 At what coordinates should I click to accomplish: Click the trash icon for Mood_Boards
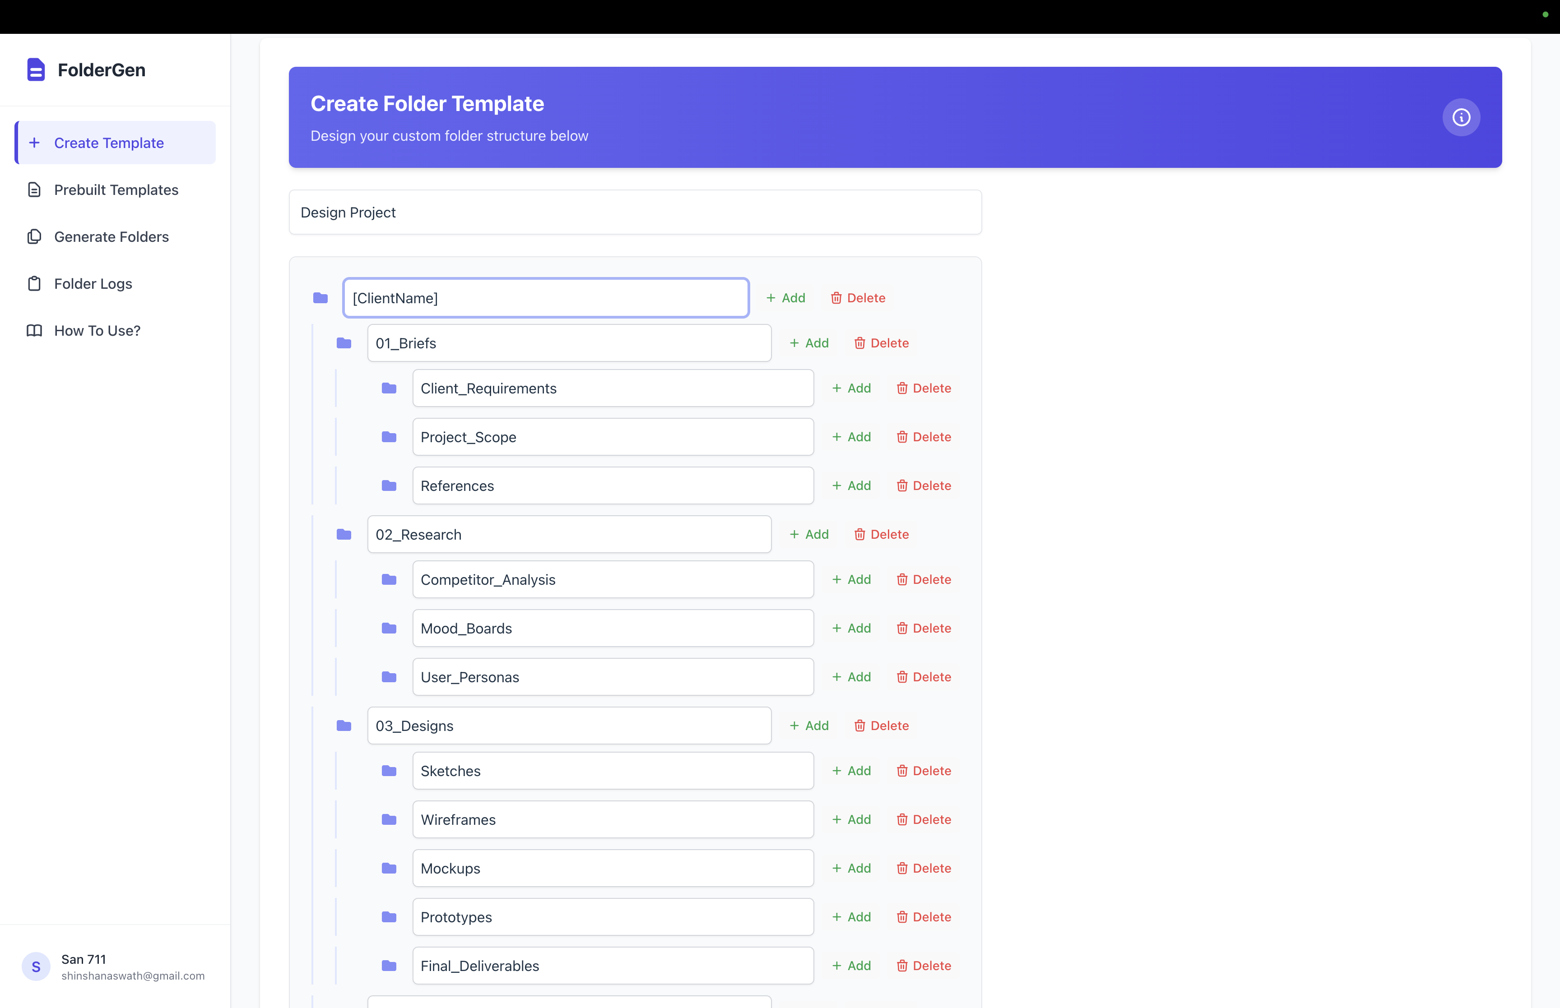(x=901, y=629)
